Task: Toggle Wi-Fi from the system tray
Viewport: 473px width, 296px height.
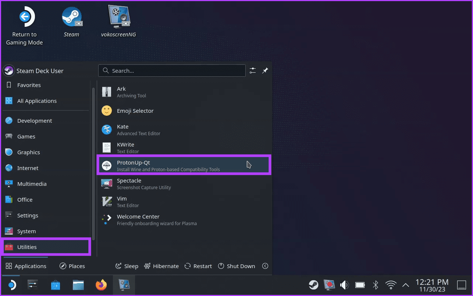Action: pos(391,285)
